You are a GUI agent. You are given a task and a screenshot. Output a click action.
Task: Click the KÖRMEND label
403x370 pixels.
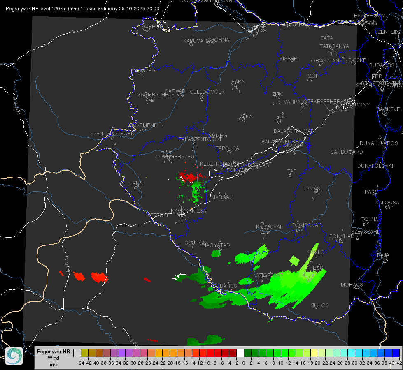tap(144, 125)
